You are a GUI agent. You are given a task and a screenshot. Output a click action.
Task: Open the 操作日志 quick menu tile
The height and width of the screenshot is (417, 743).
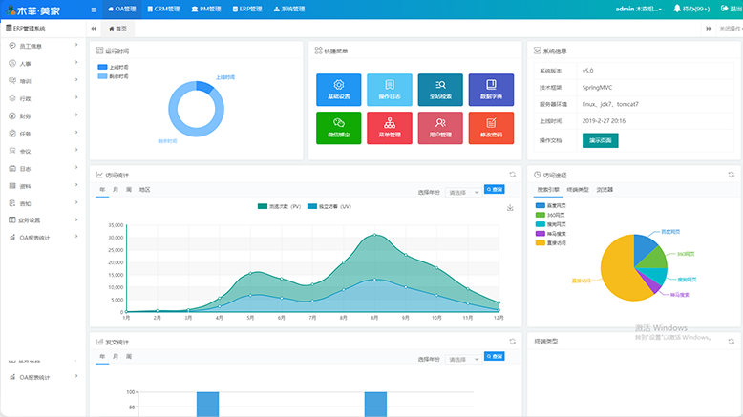click(x=389, y=90)
